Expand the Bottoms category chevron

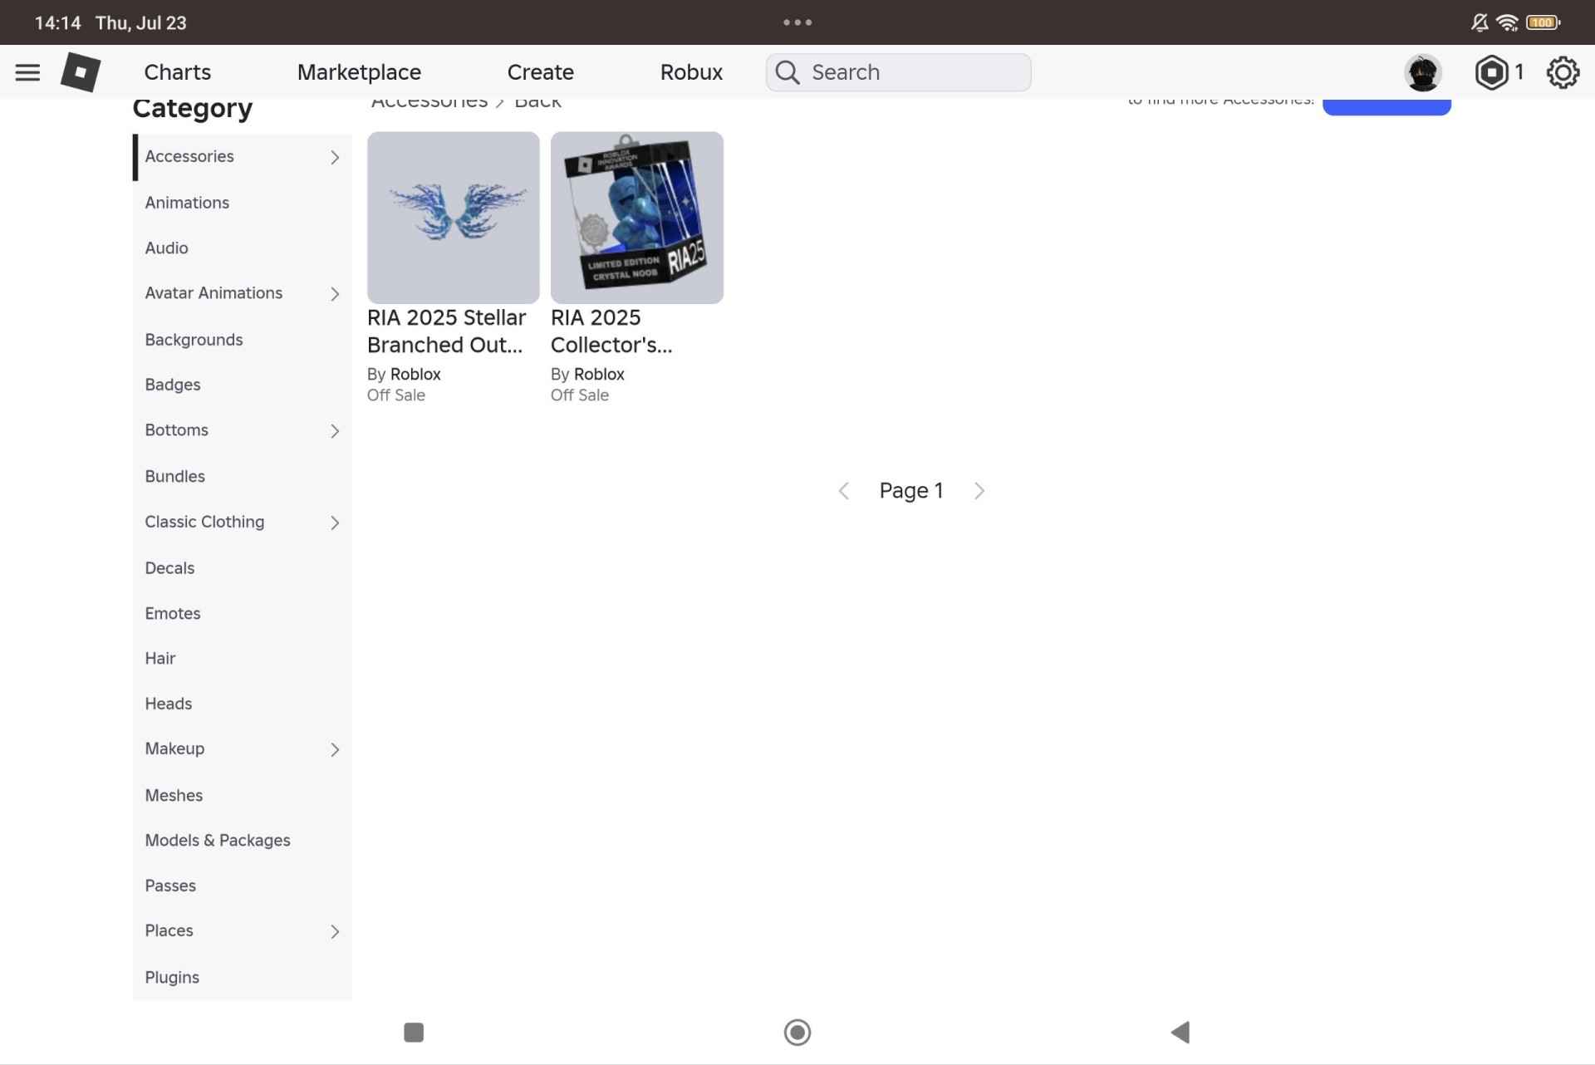point(335,431)
